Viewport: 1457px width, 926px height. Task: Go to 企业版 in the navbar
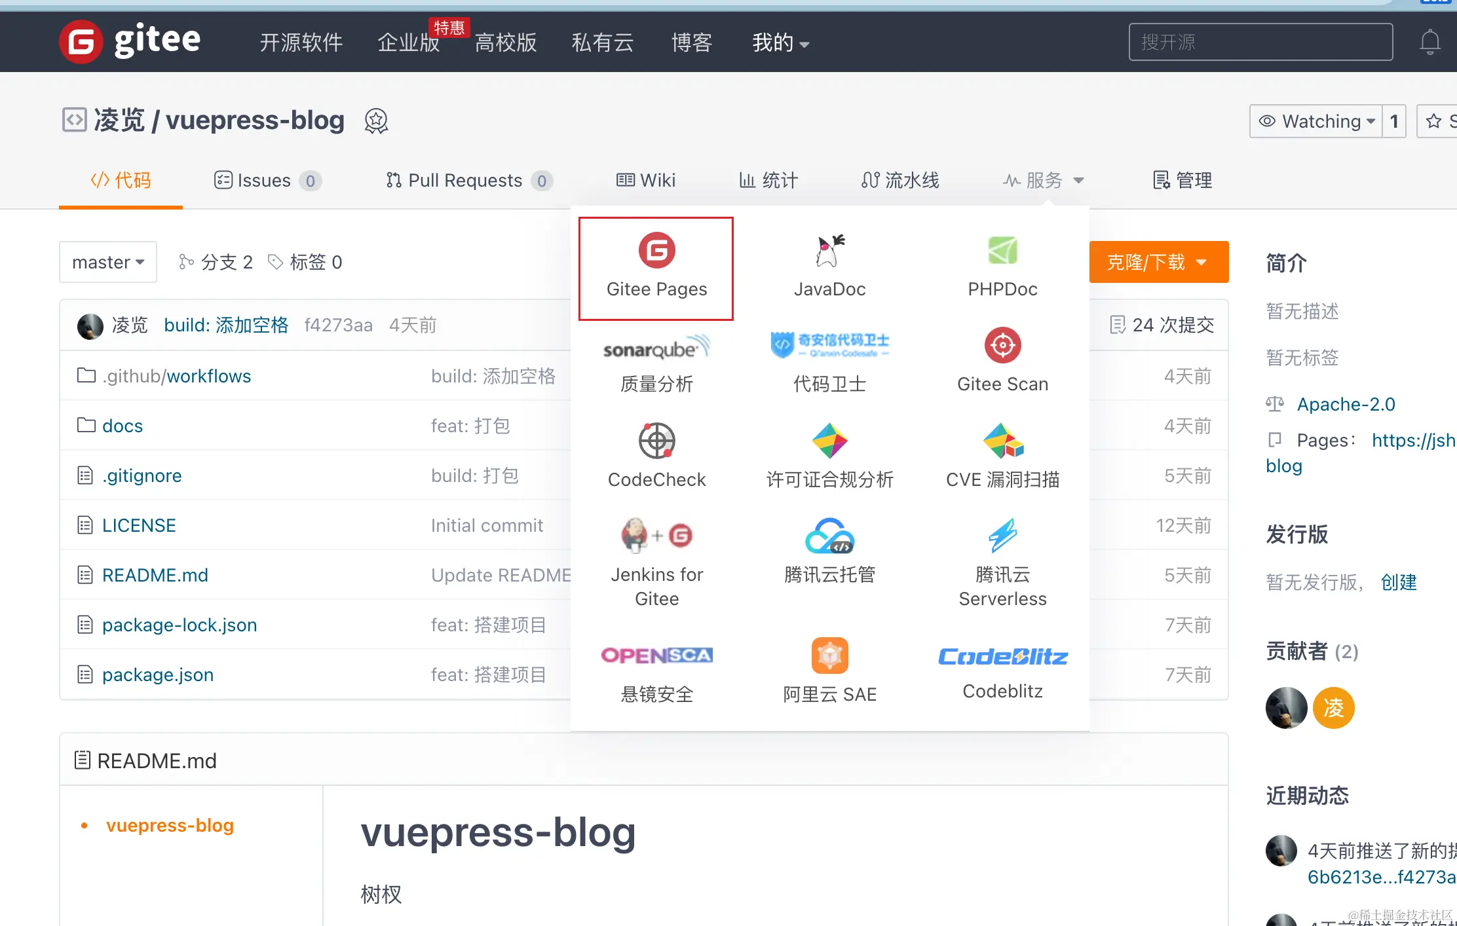(x=408, y=43)
